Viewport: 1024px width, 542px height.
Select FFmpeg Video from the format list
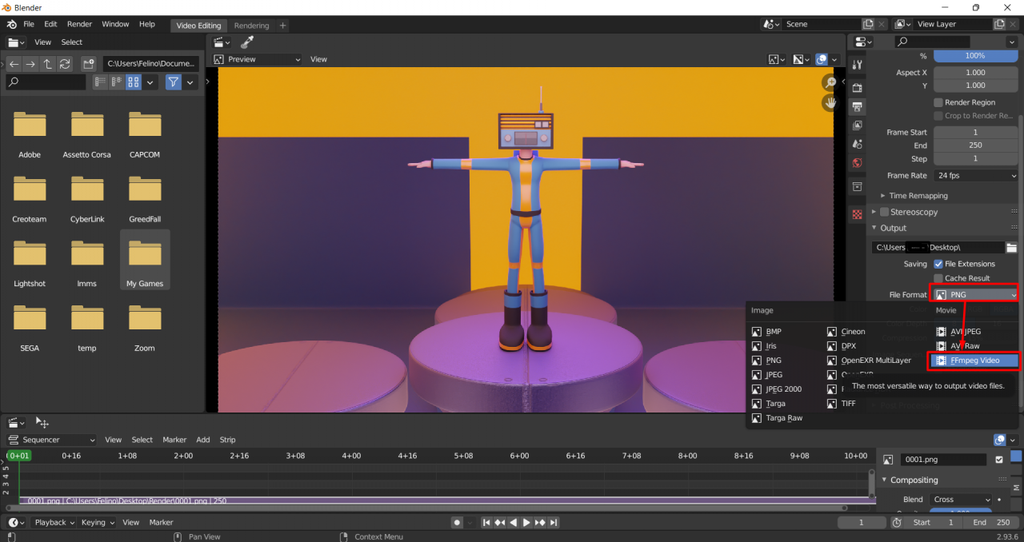point(974,361)
